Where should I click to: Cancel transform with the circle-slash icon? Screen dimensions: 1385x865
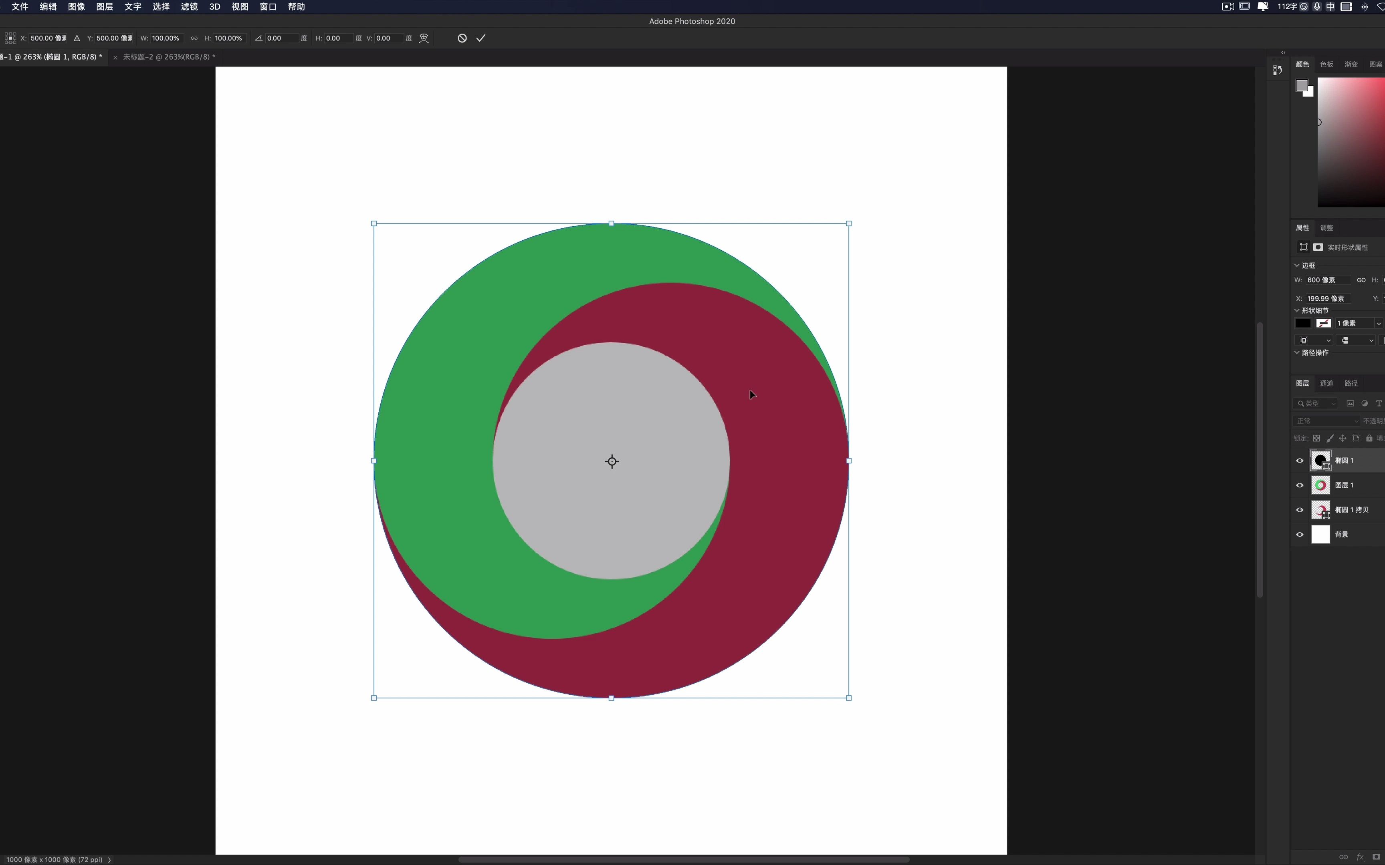pyautogui.click(x=462, y=38)
